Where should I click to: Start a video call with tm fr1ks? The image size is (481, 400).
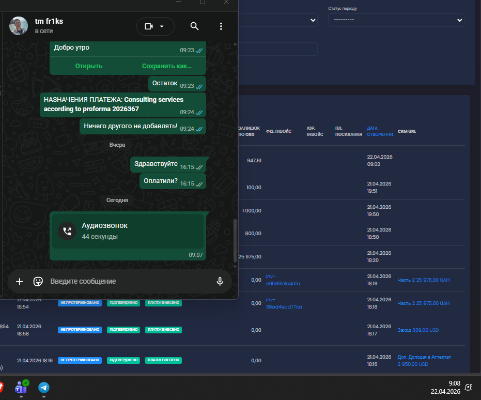point(149,26)
